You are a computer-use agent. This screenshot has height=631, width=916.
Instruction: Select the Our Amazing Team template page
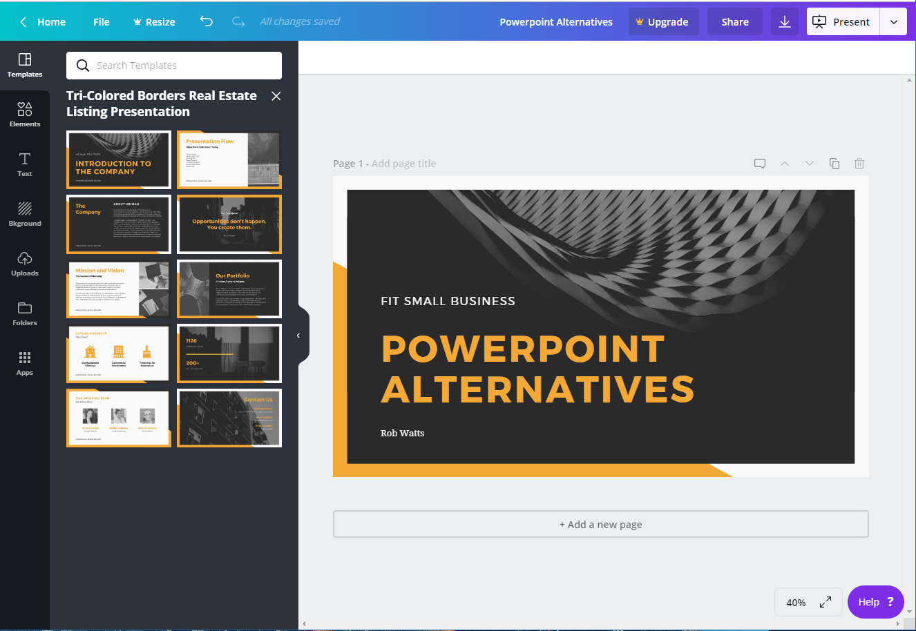pos(119,418)
